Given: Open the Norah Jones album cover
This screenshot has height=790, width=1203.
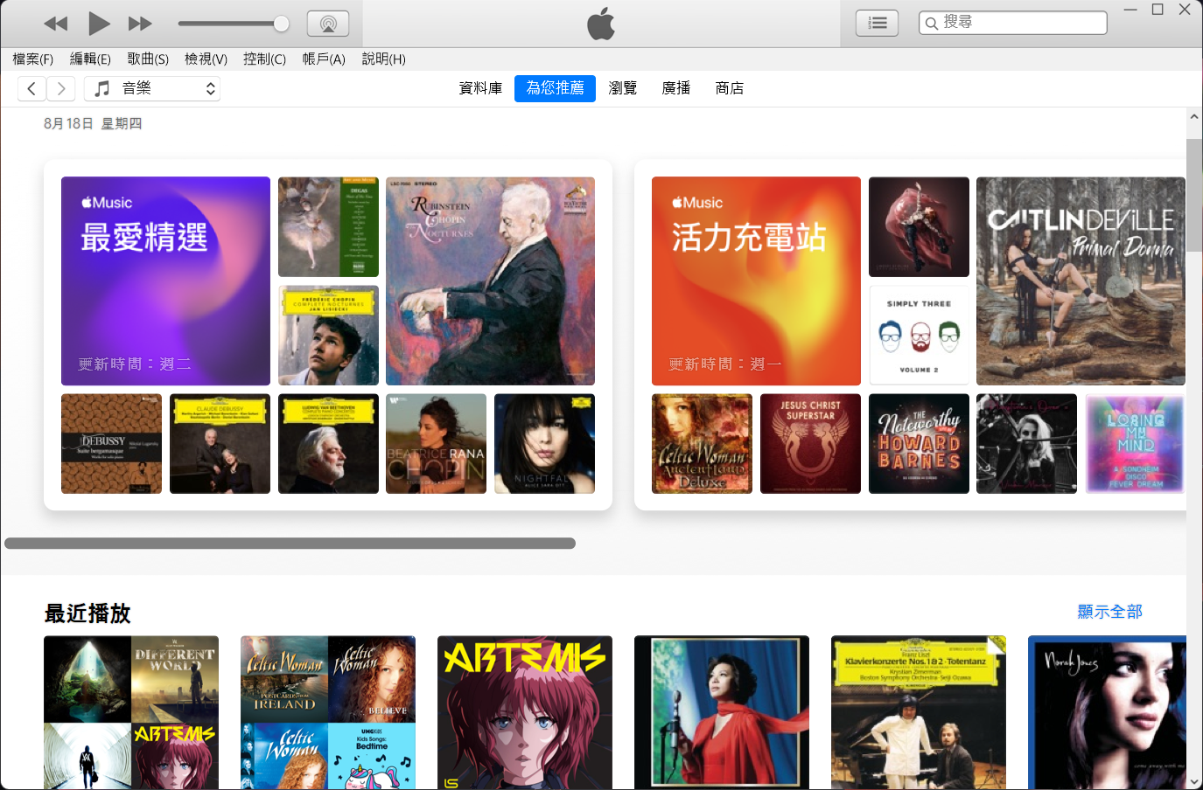Looking at the screenshot, I should point(1107,712).
